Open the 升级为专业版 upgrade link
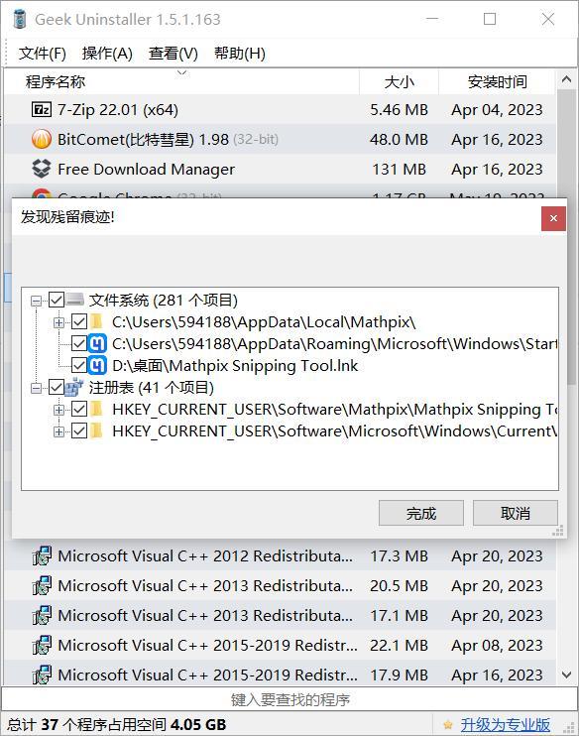 [x=505, y=725]
